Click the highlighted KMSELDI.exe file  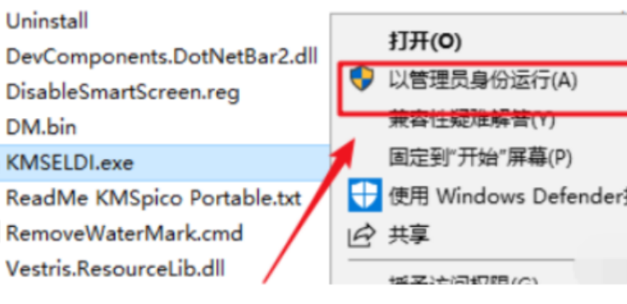tap(70, 163)
